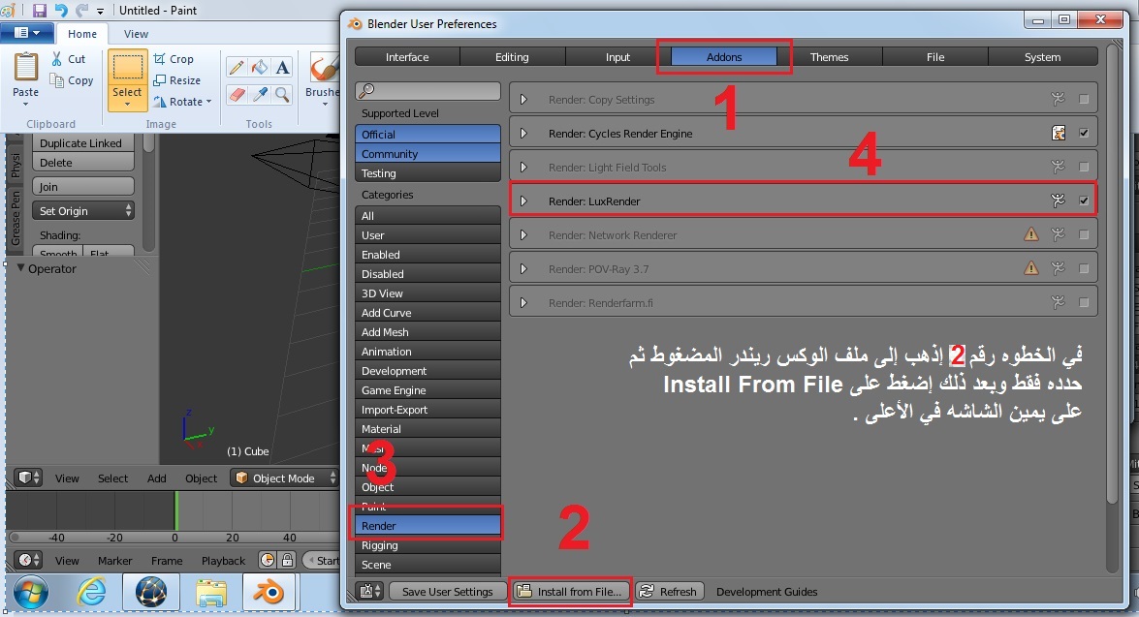The width and height of the screenshot is (1139, 617).
Task: Click the warning icon on POV-Ray 3.7
Action: coord(1030,268)
